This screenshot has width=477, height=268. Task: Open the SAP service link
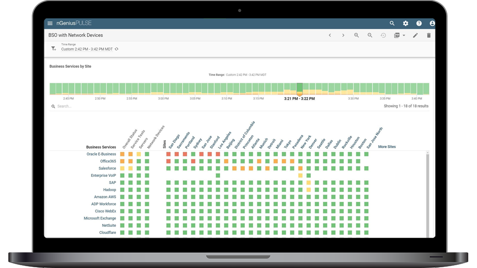click(112, 183)
